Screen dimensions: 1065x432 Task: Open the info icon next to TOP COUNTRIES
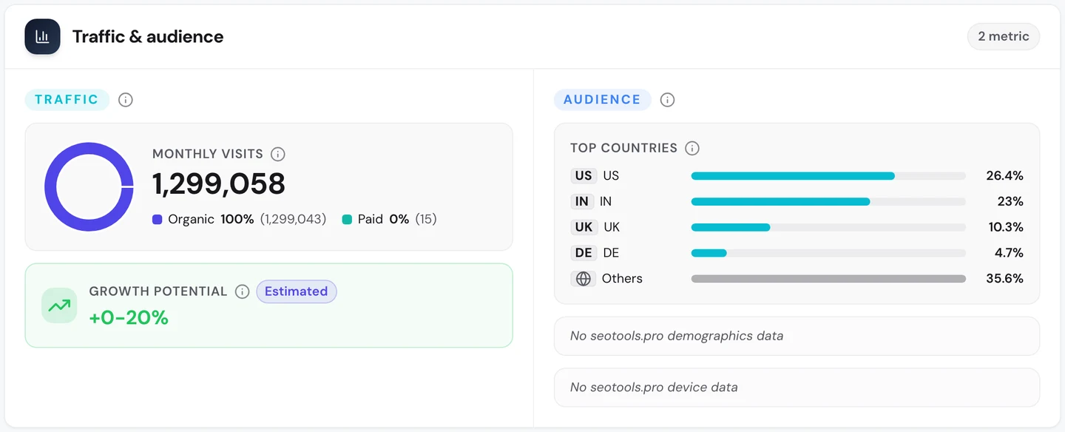(x=692, y=148)
